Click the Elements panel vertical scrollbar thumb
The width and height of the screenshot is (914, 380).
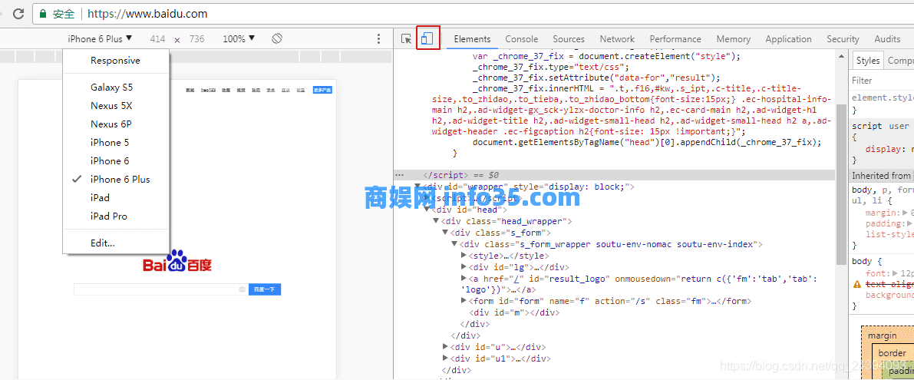pyautogui.click(x=840, y=184)
